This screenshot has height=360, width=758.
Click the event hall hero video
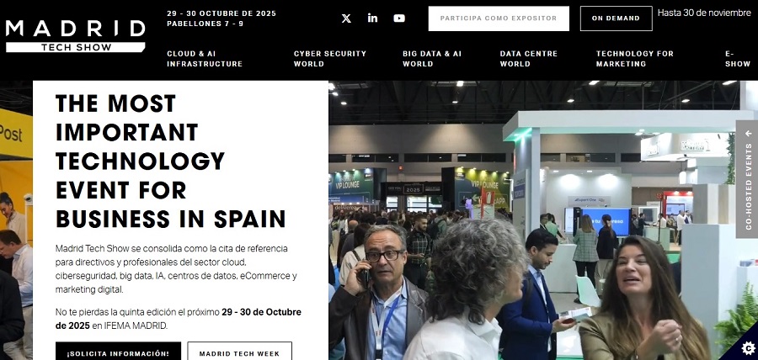point(531,220)
